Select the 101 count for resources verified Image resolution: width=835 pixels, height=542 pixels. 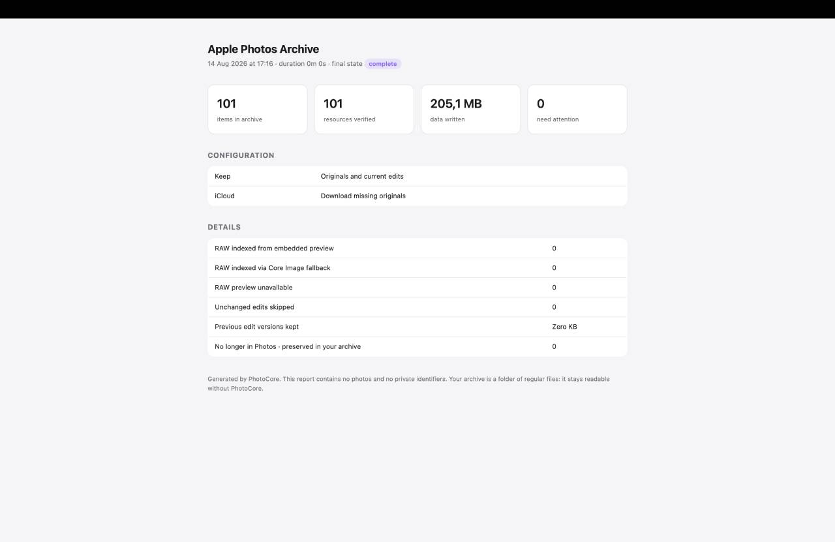[x=333, y=104]
